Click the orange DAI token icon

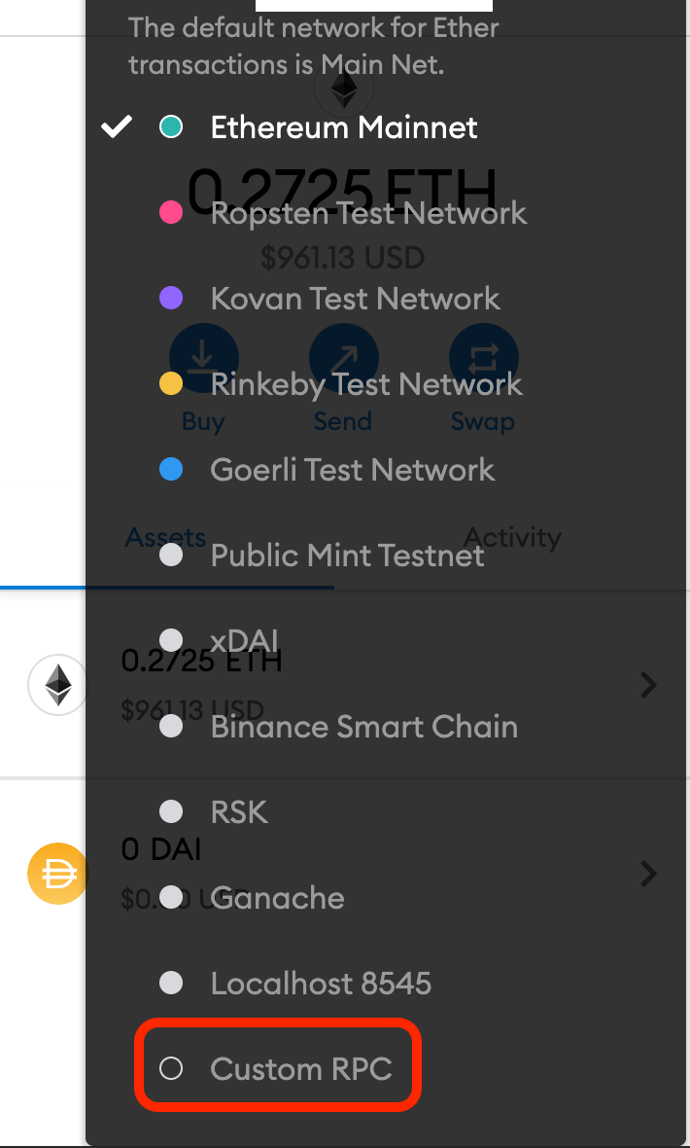57,873
